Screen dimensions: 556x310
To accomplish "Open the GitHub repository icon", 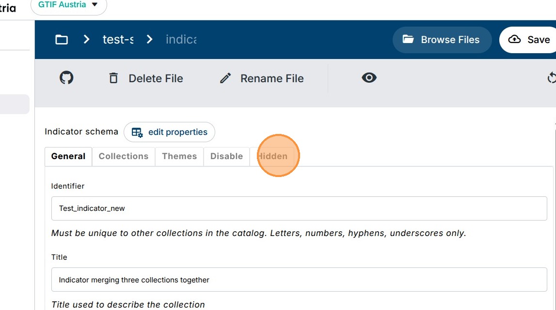I will click(x=66, y=78).
